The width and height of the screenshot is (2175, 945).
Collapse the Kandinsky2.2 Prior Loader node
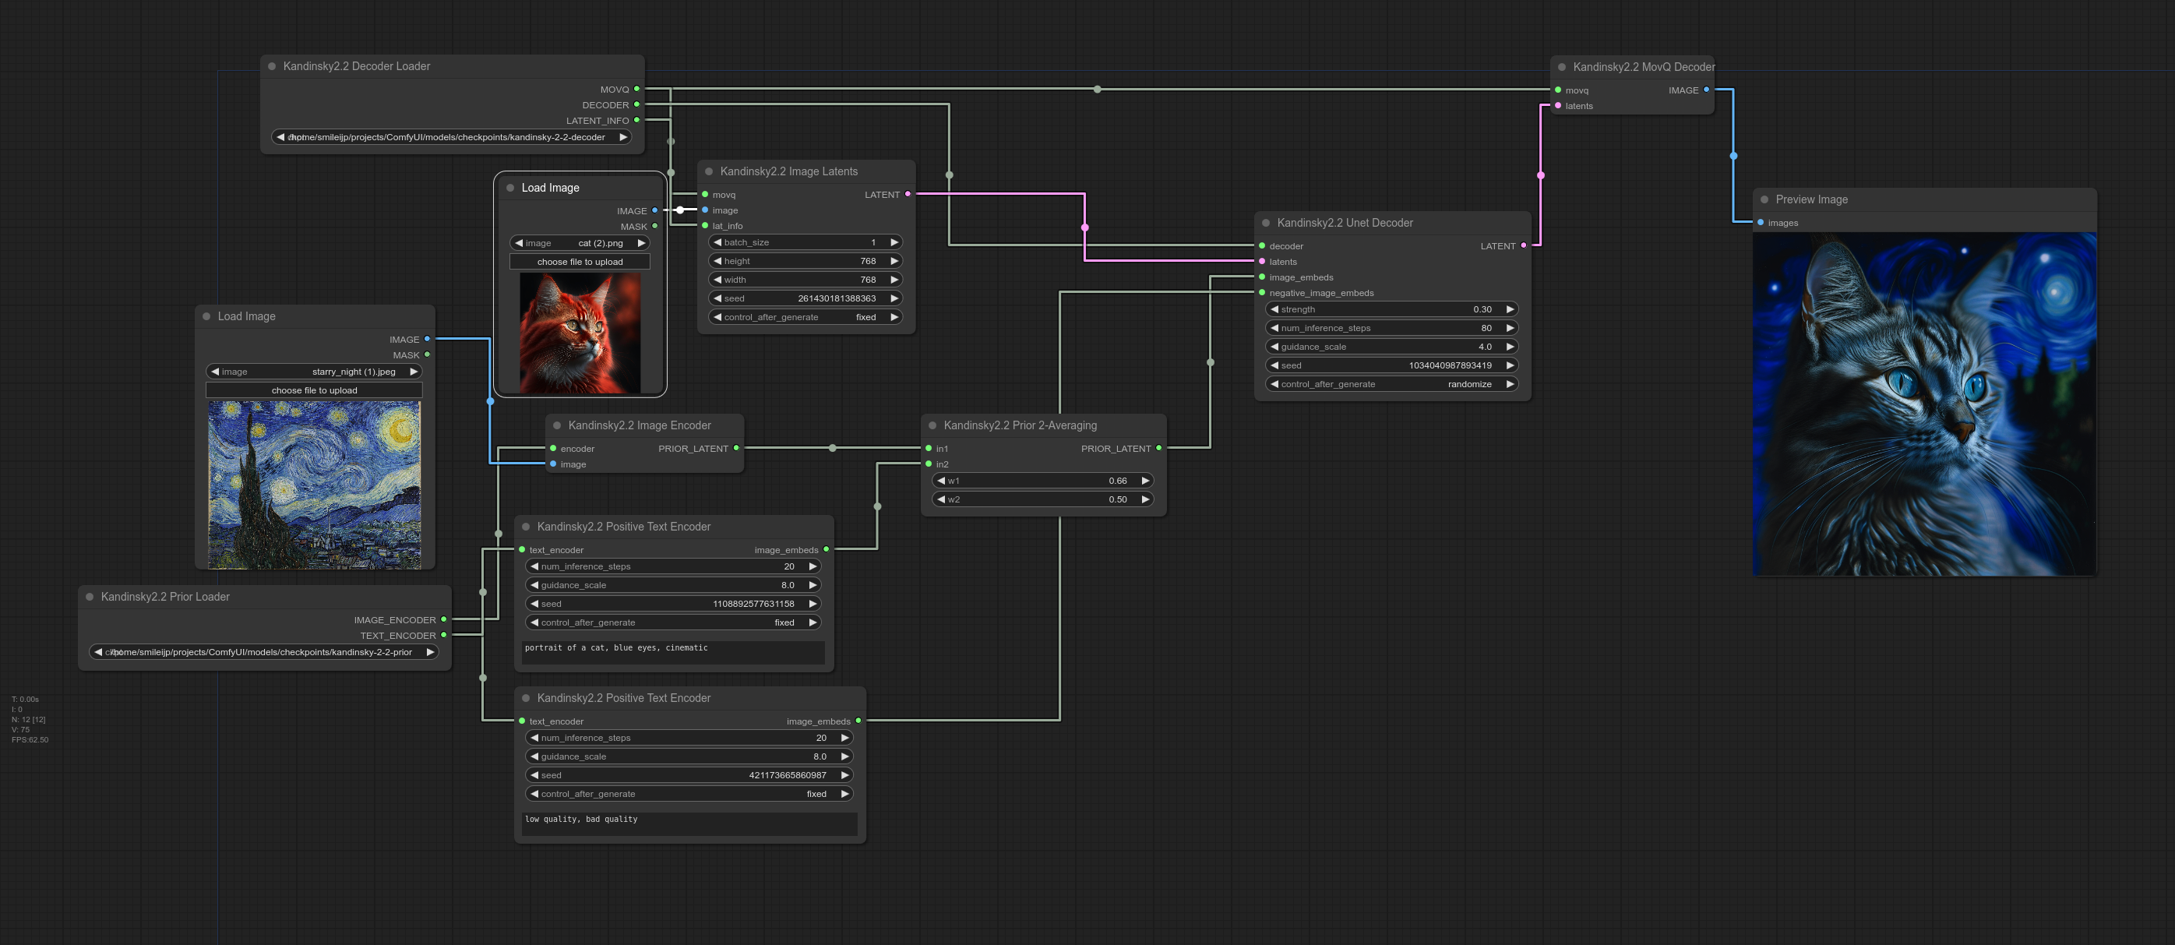(90, 596)
